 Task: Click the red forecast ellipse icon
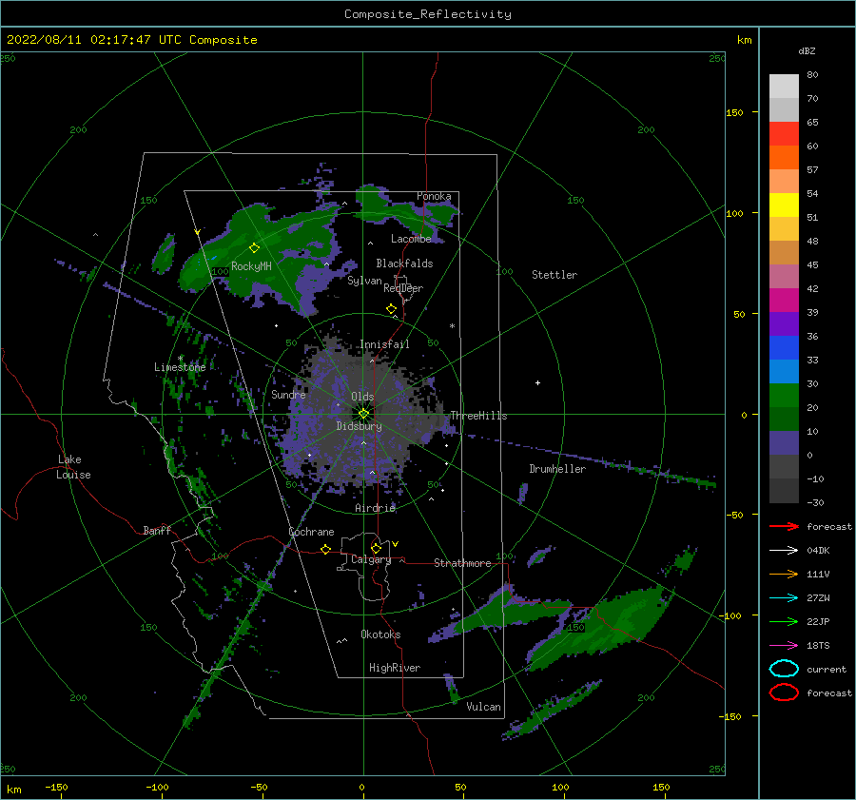point(784,693)
